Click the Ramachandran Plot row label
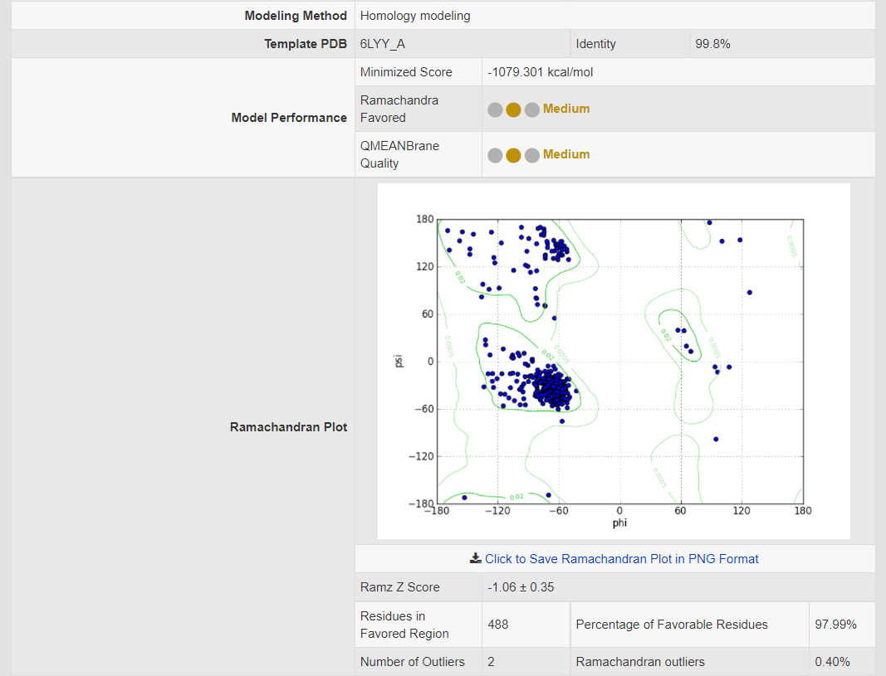 pyautogui.click(x=288, y=427)
